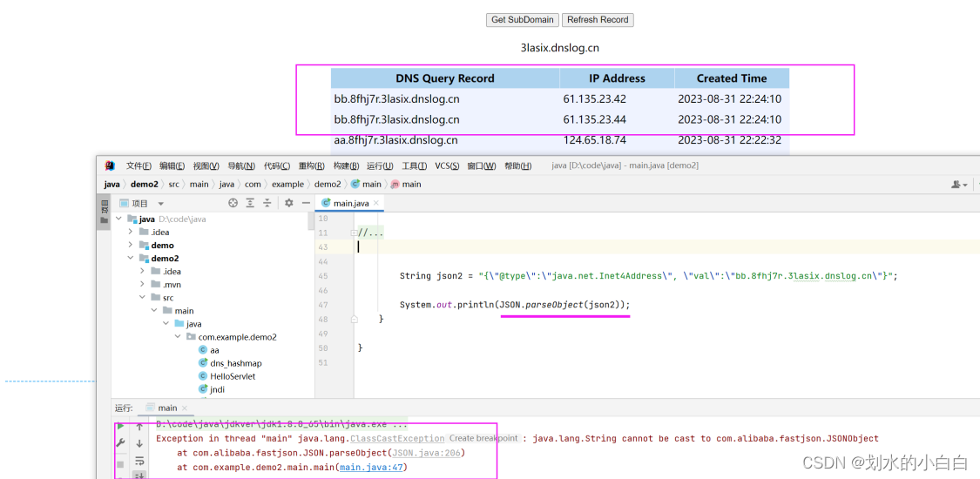Click the project tree vertical scrollbar
Viewport: 980px width, 479px height.
coord(310,221)
